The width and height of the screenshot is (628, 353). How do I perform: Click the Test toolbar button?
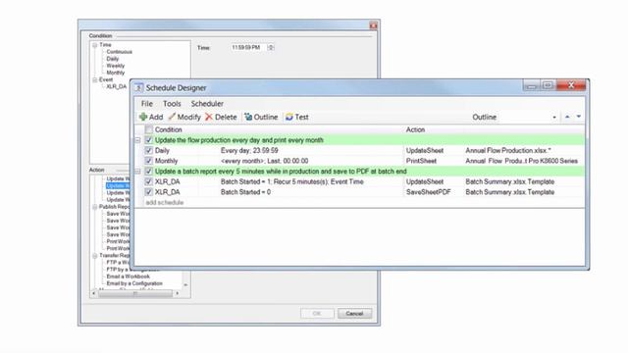[296, 117]
